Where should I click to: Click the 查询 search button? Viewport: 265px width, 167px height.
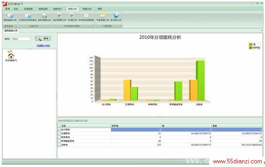(43, 38)
